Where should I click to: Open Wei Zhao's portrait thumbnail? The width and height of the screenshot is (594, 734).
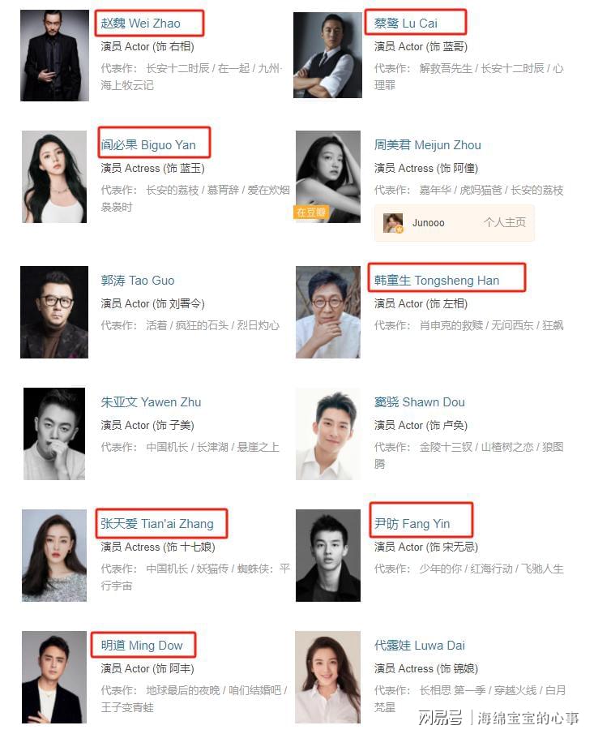pyautogui.click(x=54, y=55)
